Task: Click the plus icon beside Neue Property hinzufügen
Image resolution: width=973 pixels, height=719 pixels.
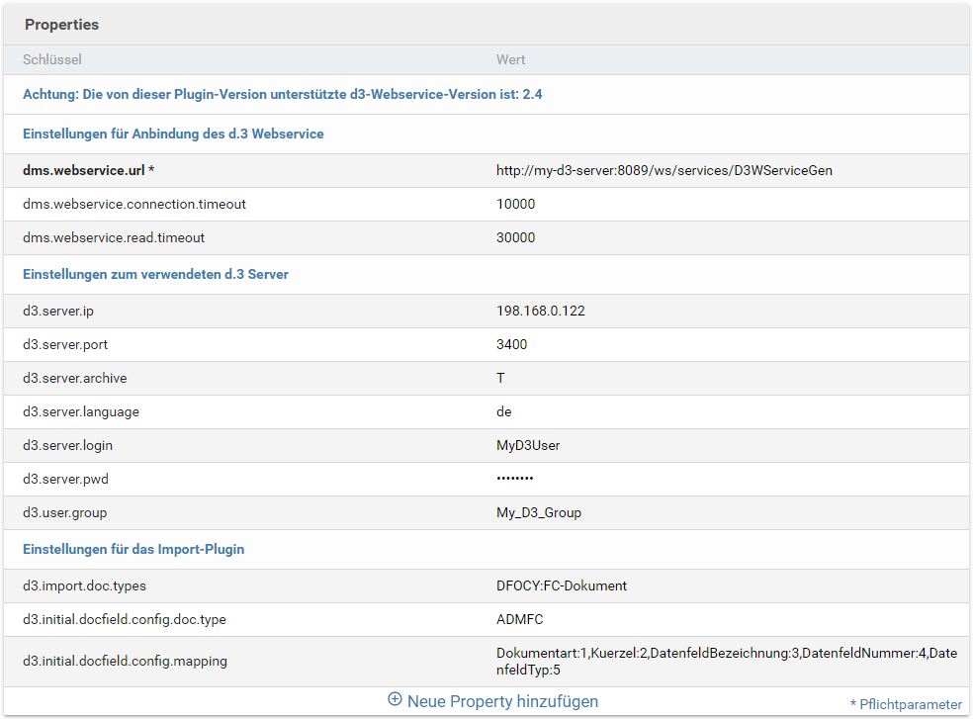Action: [395, 700]
